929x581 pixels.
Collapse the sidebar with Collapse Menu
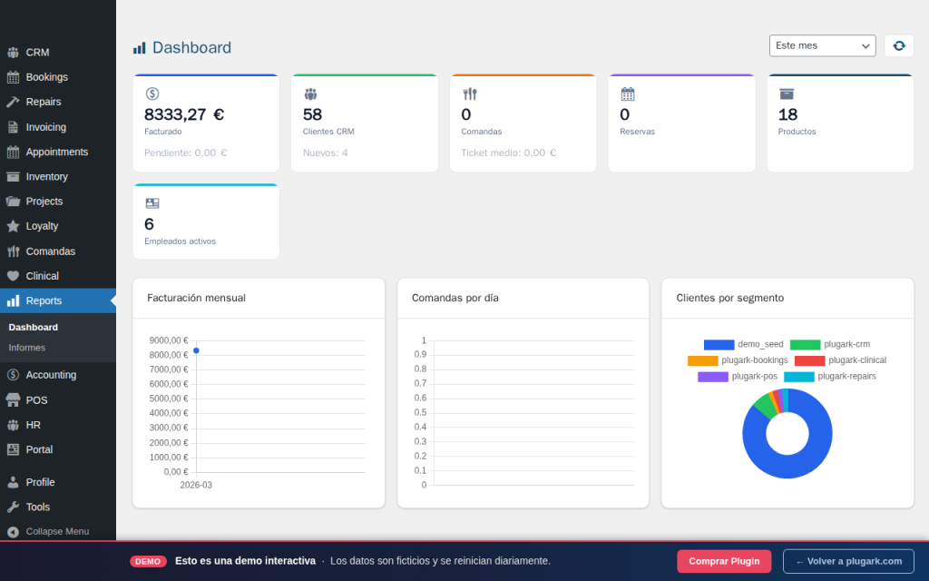pos(56,532)
